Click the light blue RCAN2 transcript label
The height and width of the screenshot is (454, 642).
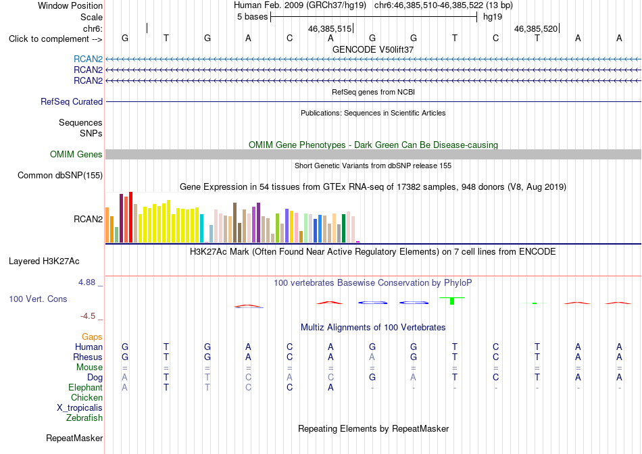tap(88, 59)
